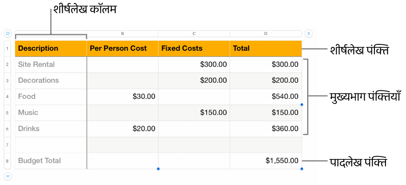
Task: Select row 1 number tab
Action: coord(8,49)
